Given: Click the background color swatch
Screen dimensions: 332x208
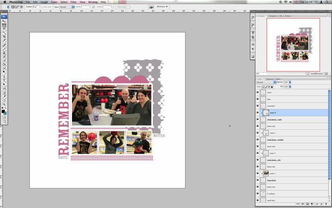Looking at the screenshot, I should pyautogui.click(x=5, y=113).
